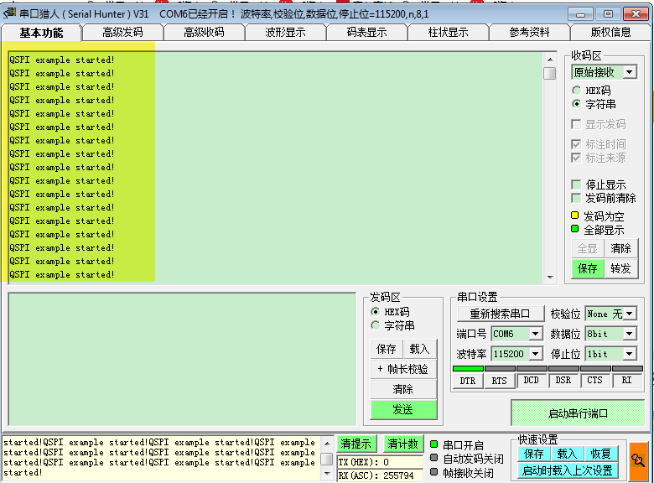Image resolution: width=654 pixels, height=483 pixels.
Task: Open the 停止位 1bit dropdown
Action: tap(630, 354)
